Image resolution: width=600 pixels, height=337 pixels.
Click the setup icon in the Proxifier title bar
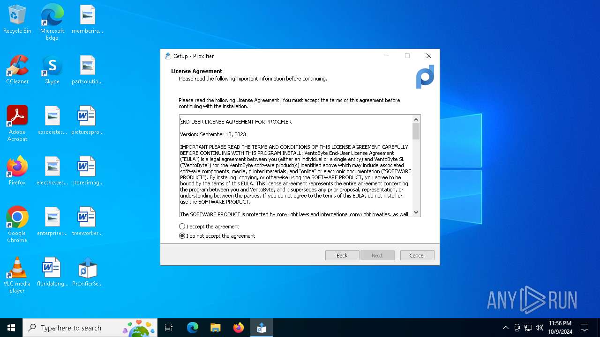(x=168, y=56)
